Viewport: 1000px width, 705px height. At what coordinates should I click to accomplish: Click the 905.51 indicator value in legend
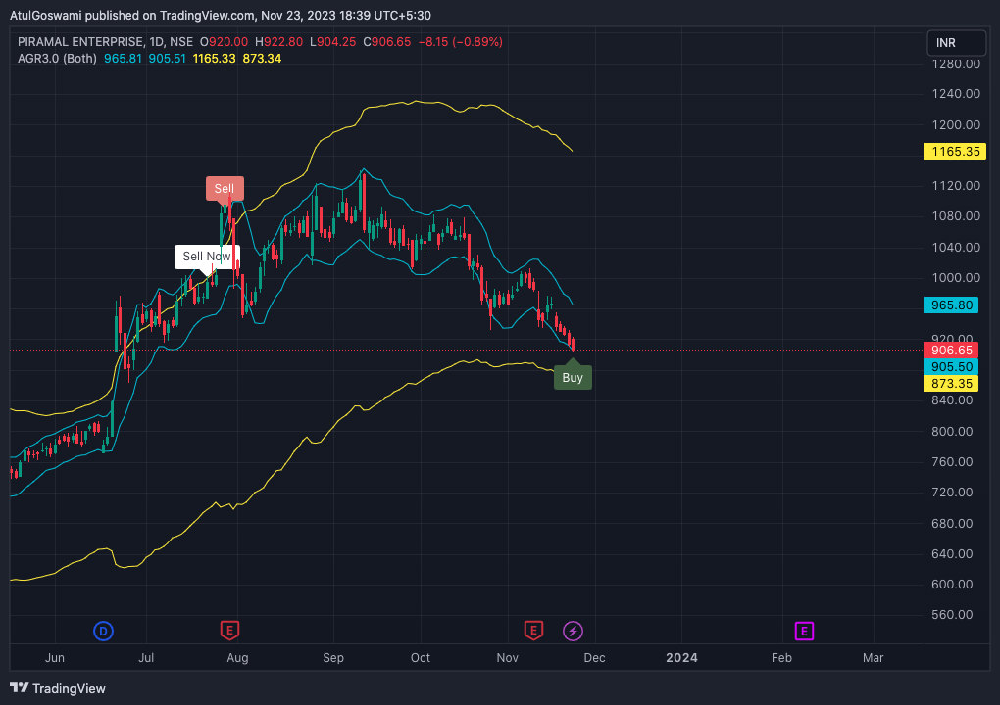click(x=167, y=59)
